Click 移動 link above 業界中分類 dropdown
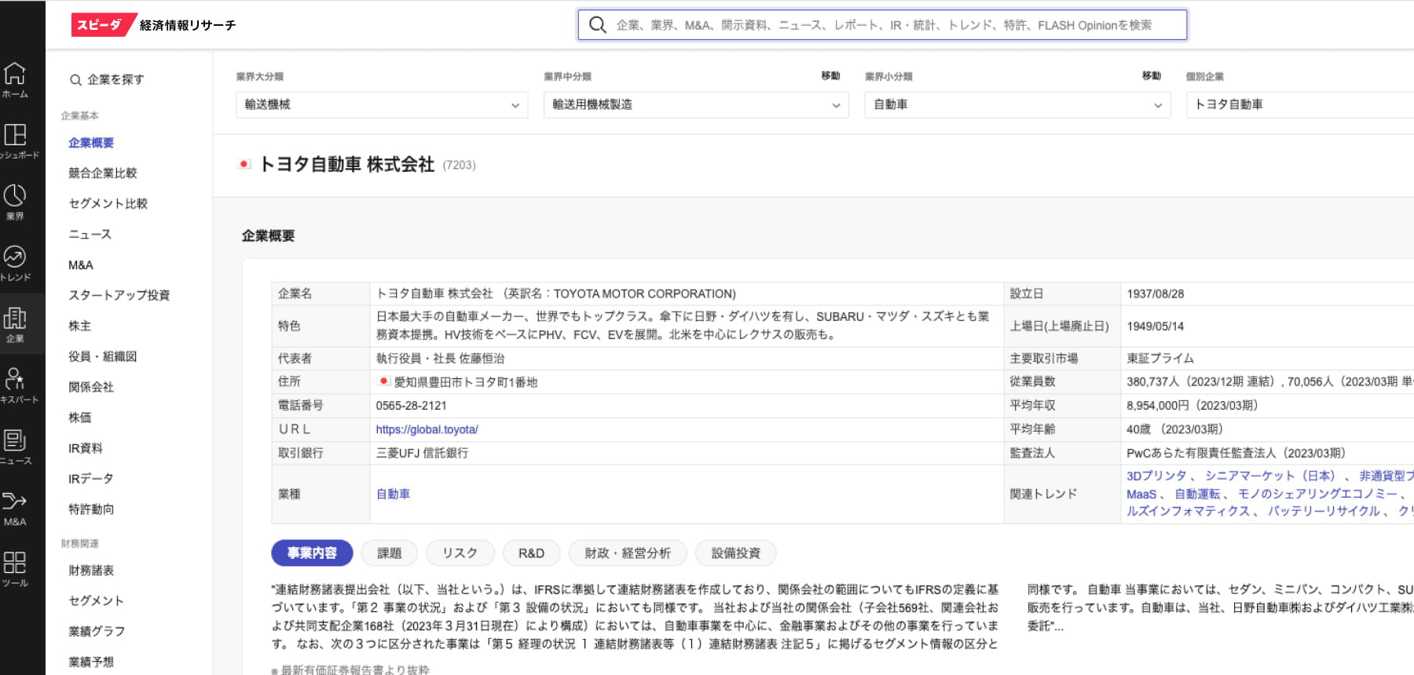1414x675 pixels. pos(830,75)
